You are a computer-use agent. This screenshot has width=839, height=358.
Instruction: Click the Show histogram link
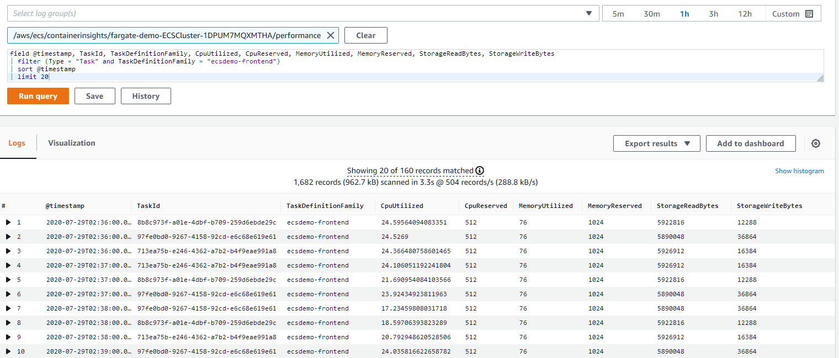[x=799, y=171]
